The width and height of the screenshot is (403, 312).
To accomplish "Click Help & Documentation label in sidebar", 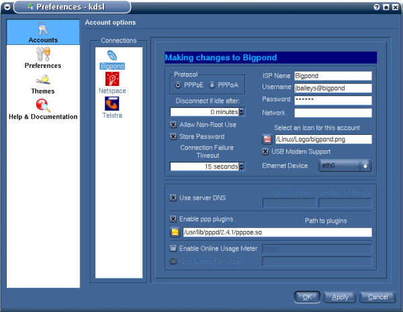I will (x=43, y=117).
